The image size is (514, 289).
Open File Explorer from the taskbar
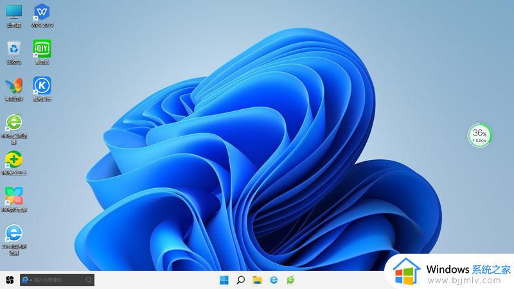click(x=257, y=280)
